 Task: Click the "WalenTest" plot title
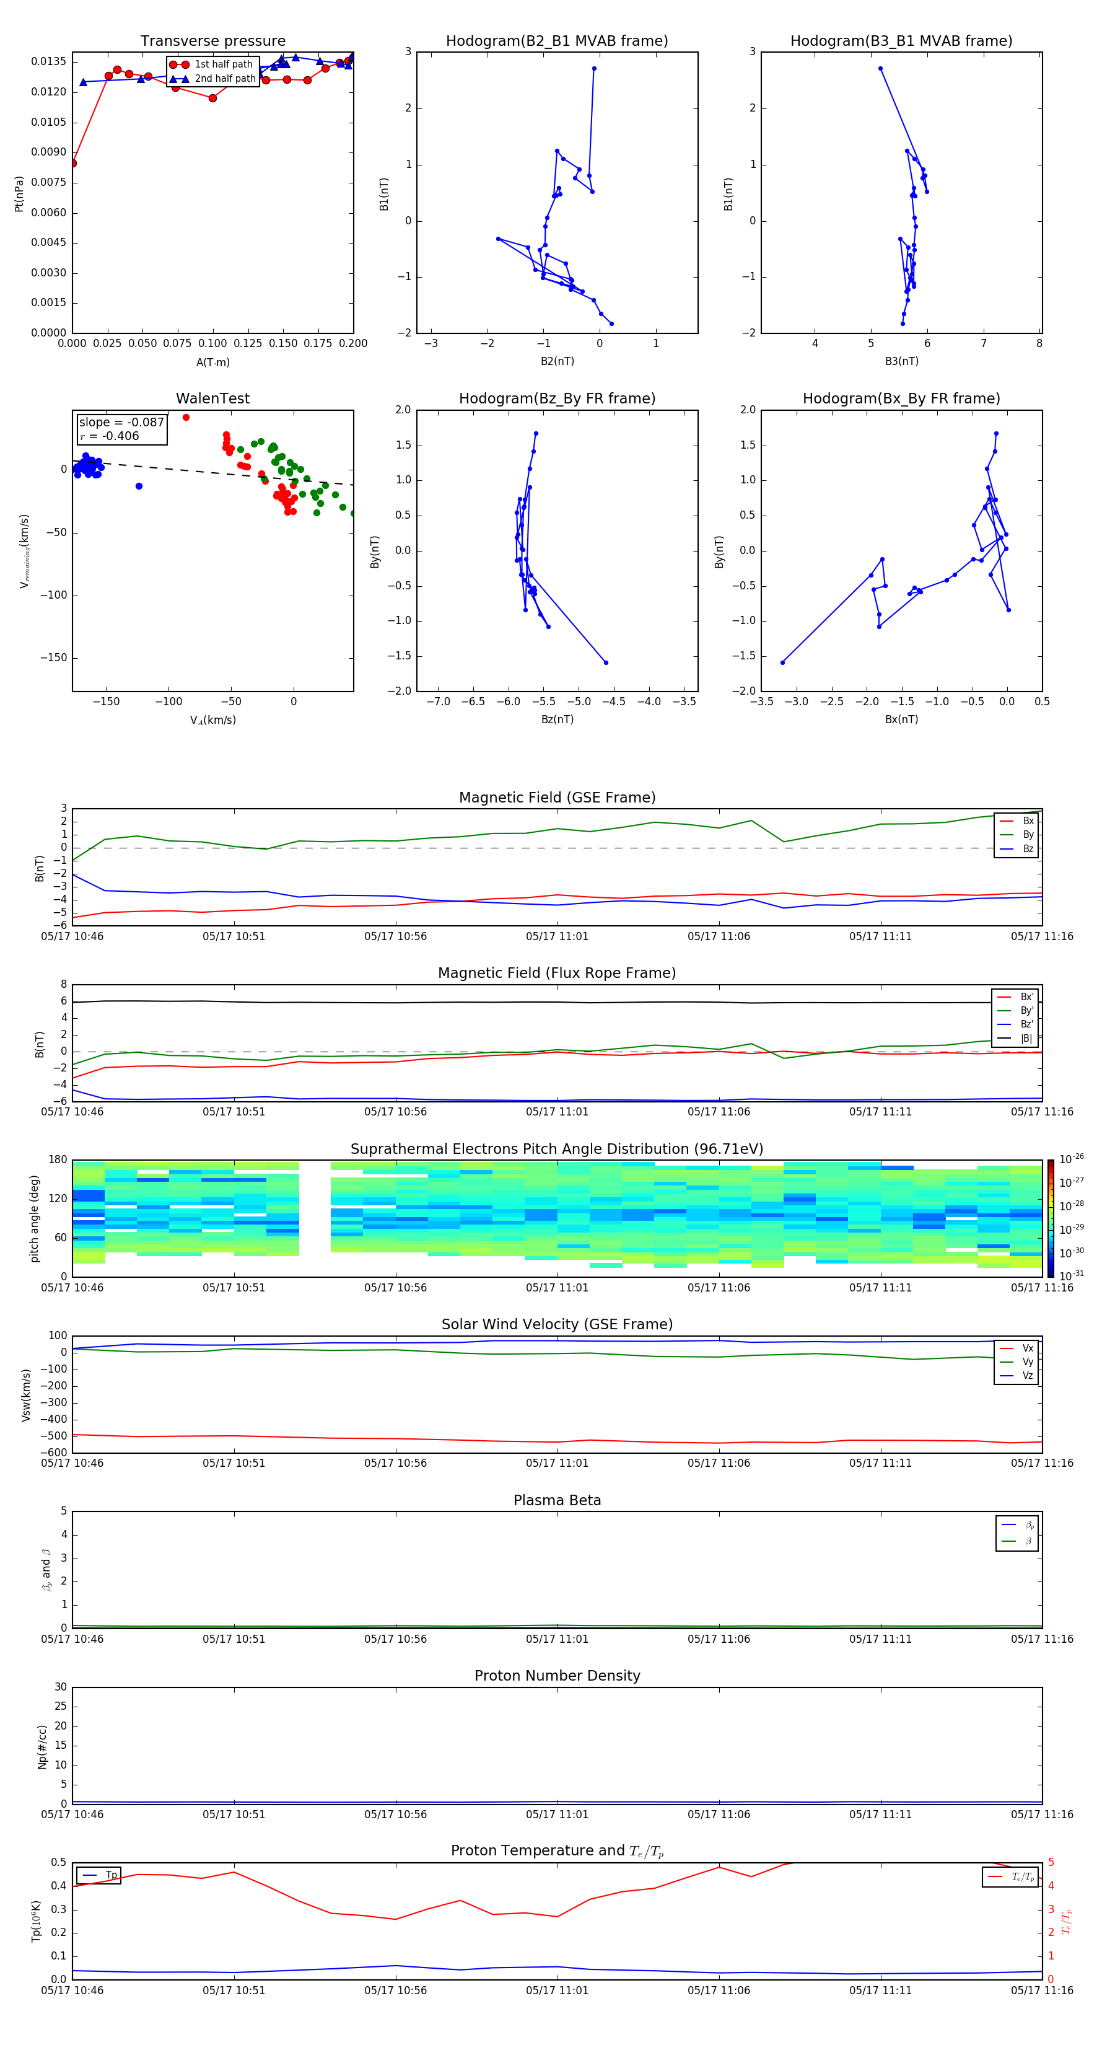click(x=212, y=398)
